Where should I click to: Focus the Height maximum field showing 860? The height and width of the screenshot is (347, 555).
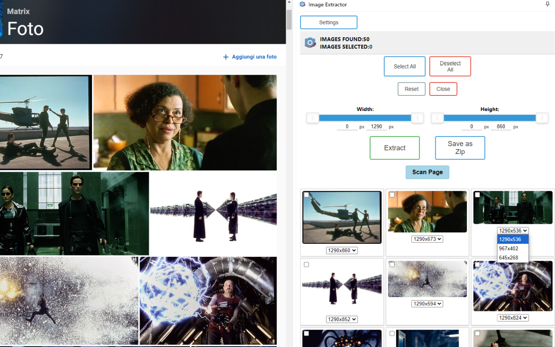[x=501, y=127]
